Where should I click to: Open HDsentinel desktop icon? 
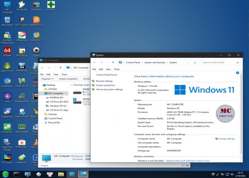point(22,37)
